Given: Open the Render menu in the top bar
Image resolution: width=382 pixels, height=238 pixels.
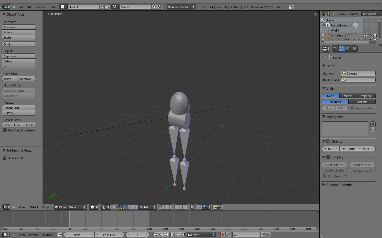Looking at the screenshot, I should [x=41, y=7].
